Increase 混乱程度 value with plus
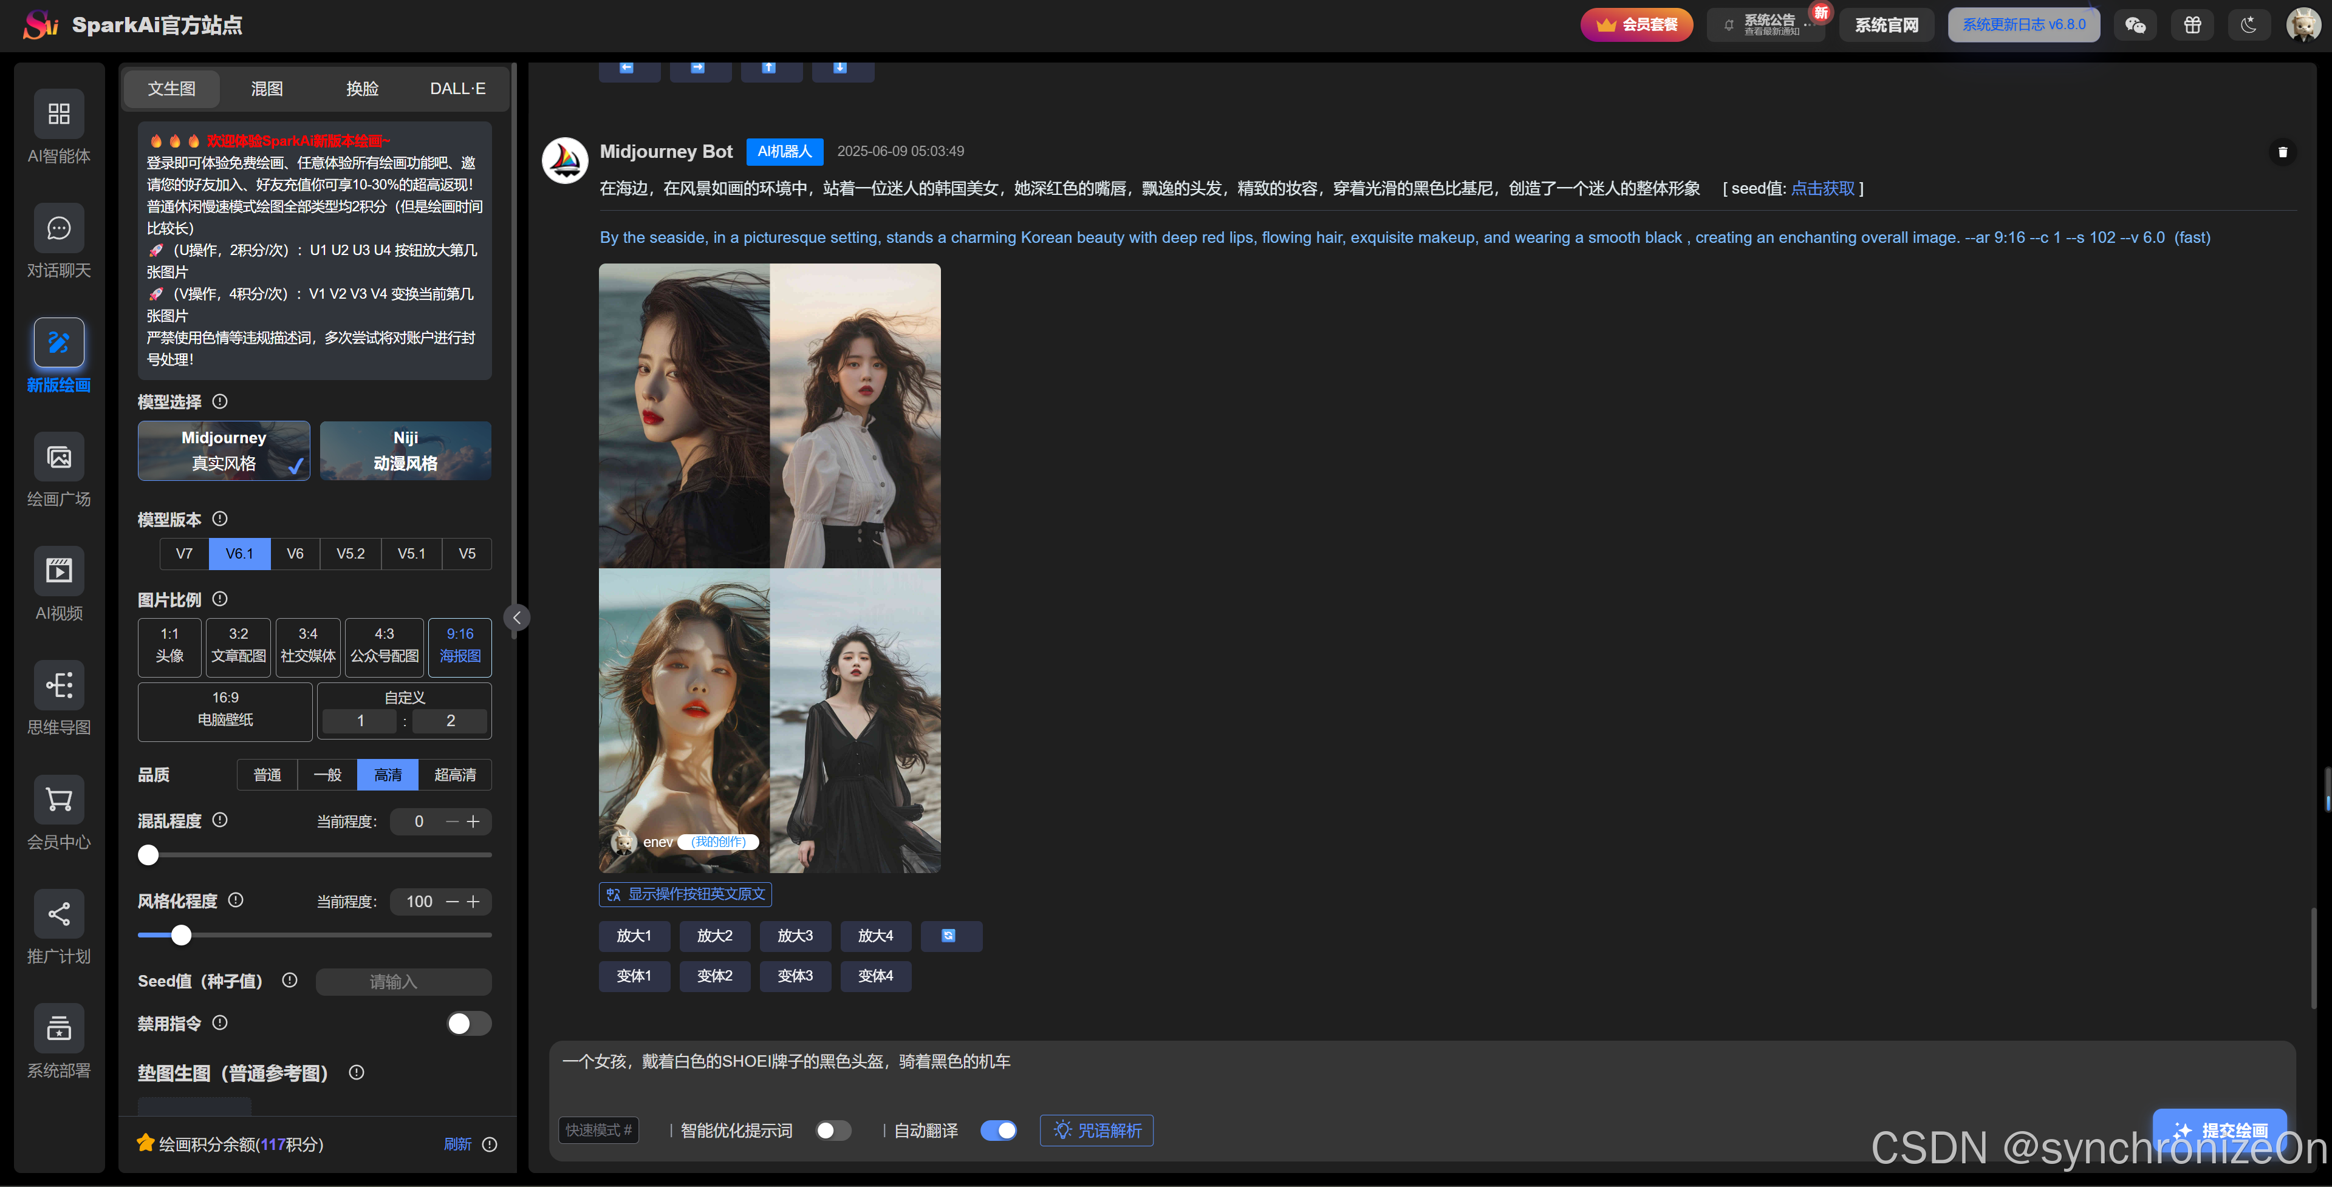The image size is (2332, 1187). pos(473,821)
